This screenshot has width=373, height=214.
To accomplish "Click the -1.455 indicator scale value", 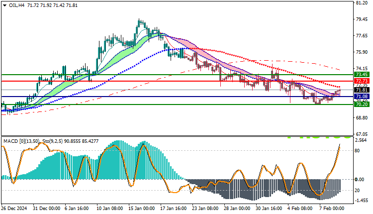I will pyautogui.click(x=361, y=201).
